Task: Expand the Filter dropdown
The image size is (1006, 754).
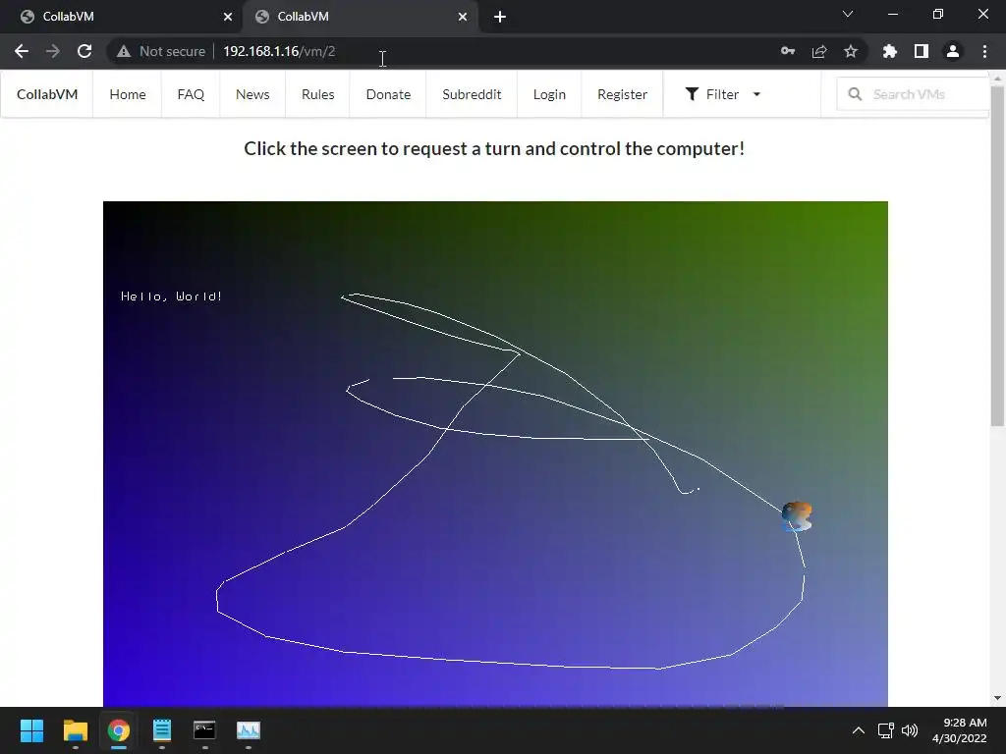Action: (x=722, y=94)
